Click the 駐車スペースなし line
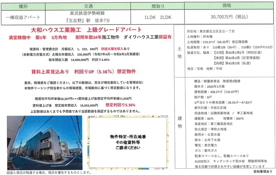 (222, 156)
